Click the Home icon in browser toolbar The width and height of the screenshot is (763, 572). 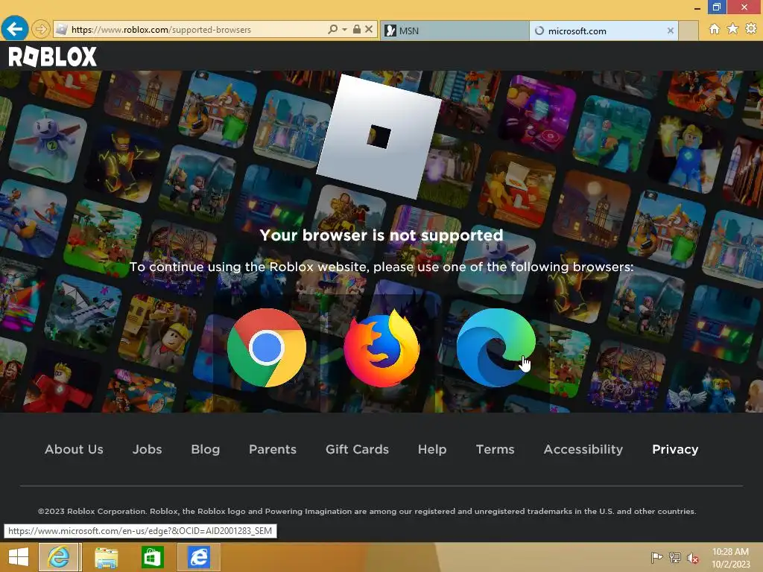[715, 29]
